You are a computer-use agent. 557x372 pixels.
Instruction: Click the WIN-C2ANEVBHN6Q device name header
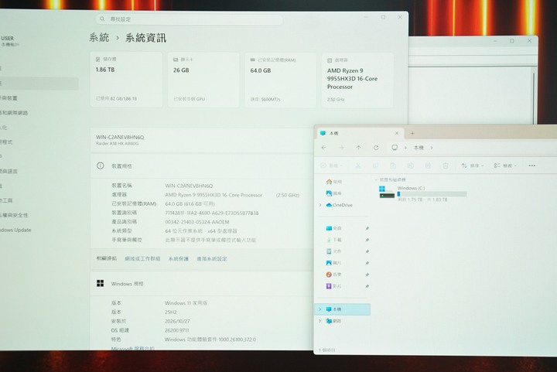[x=120, y=137]
